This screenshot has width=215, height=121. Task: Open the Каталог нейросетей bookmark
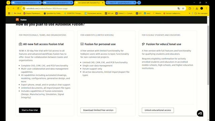pos(172,13)
